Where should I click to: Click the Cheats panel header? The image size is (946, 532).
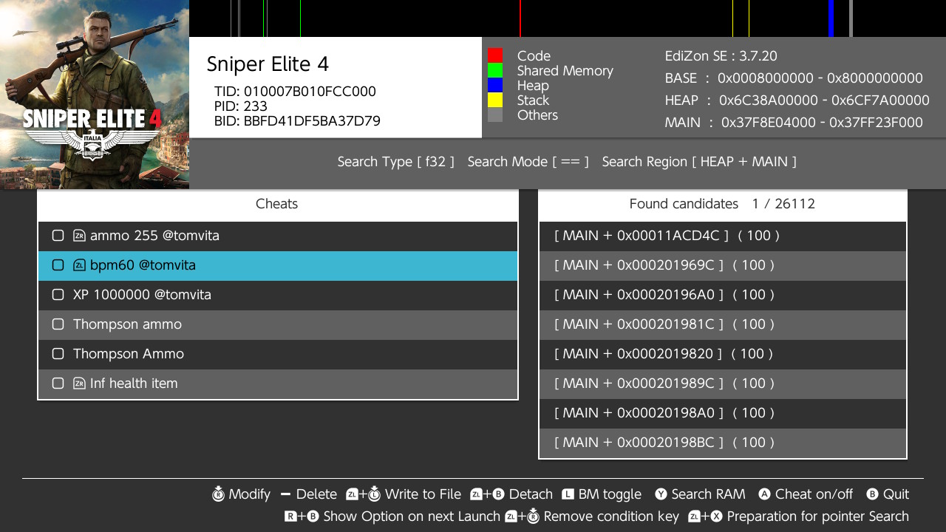click(277, 204)
